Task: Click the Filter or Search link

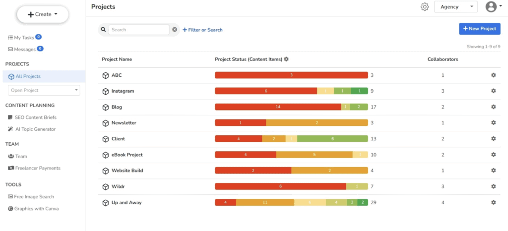Action: pyautogui.click(x=203, y=30)
